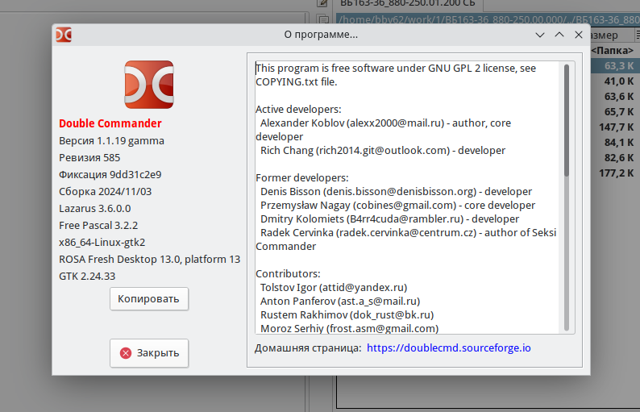Click the 'Radek Cervinka' line
640x412 pixels.
pyautogui.click(x=408, y=233)
